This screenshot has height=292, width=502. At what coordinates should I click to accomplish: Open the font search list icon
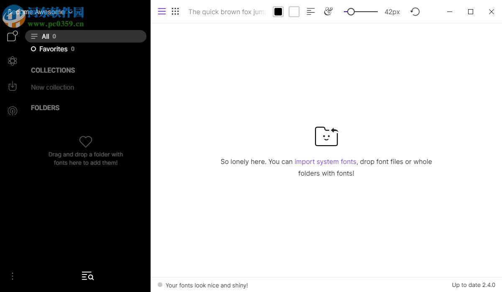click(87, 276)
